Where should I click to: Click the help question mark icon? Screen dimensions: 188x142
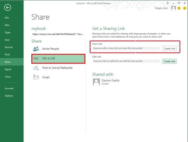click(168, 3)
